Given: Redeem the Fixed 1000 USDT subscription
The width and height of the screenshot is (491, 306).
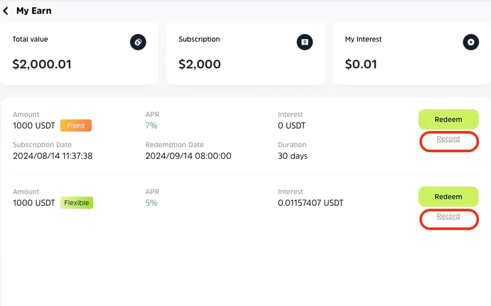Looking at the screenshot, I should click(448, 119).
